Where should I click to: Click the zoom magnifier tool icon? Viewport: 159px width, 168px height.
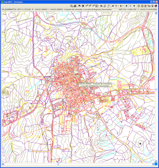(x=72, y=6)
